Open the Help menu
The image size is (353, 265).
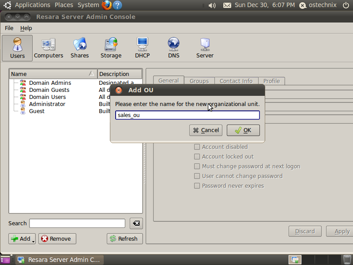point(26,28)
